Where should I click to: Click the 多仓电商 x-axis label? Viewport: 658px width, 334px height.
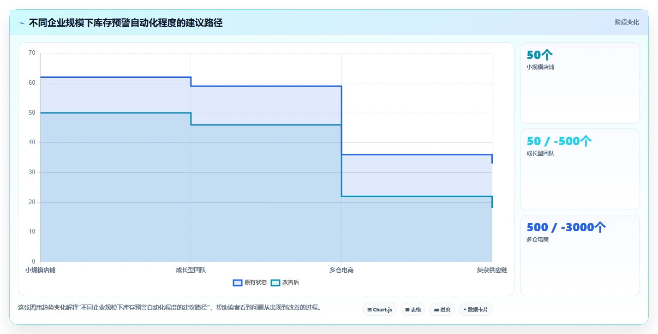(x=341, y=270)
